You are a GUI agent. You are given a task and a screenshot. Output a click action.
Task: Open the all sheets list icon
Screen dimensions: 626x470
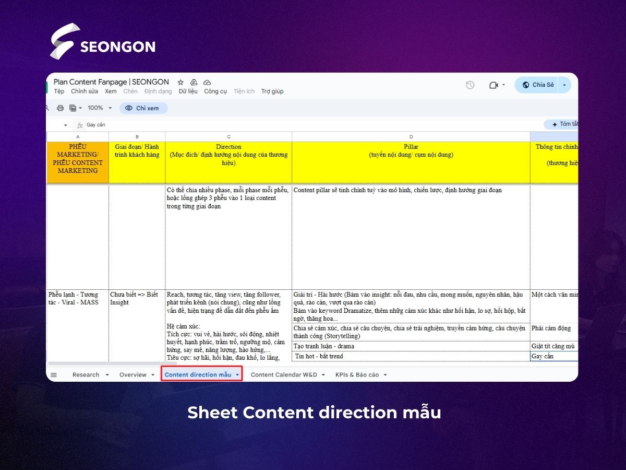pos(53,374)
